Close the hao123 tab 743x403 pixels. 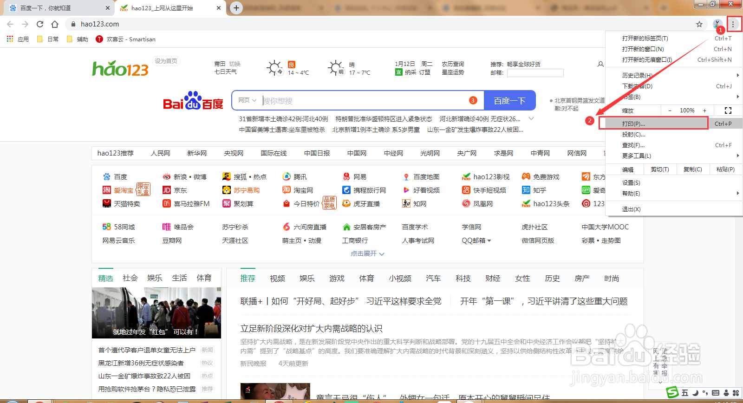219,8
